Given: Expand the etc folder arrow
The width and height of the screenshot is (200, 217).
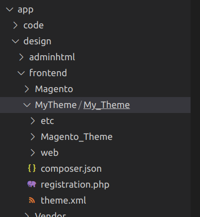Looking at the screenshot, I should [x=33, y=121].
